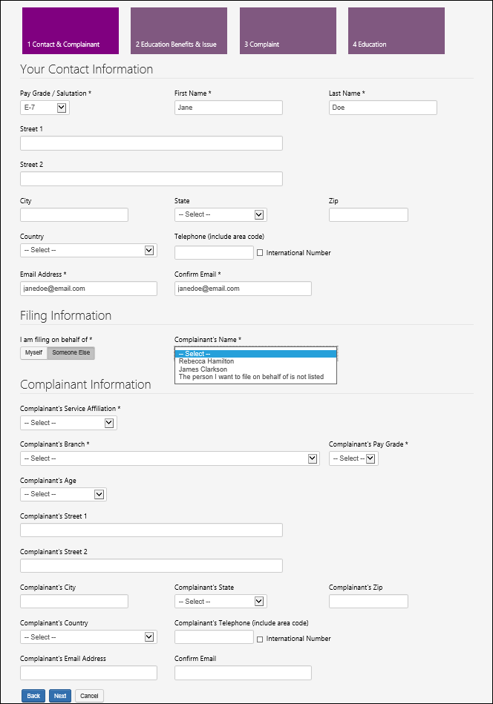This screenshot has height=704, width=493.
Task: Check International Number for your telephone
Action: (260, 253)
